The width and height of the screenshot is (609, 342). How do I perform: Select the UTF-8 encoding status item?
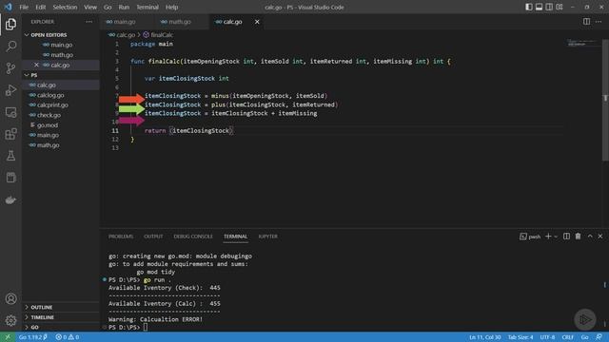(548, 337)
